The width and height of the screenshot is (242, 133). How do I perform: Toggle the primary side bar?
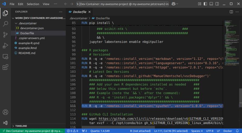click(205, 4)
